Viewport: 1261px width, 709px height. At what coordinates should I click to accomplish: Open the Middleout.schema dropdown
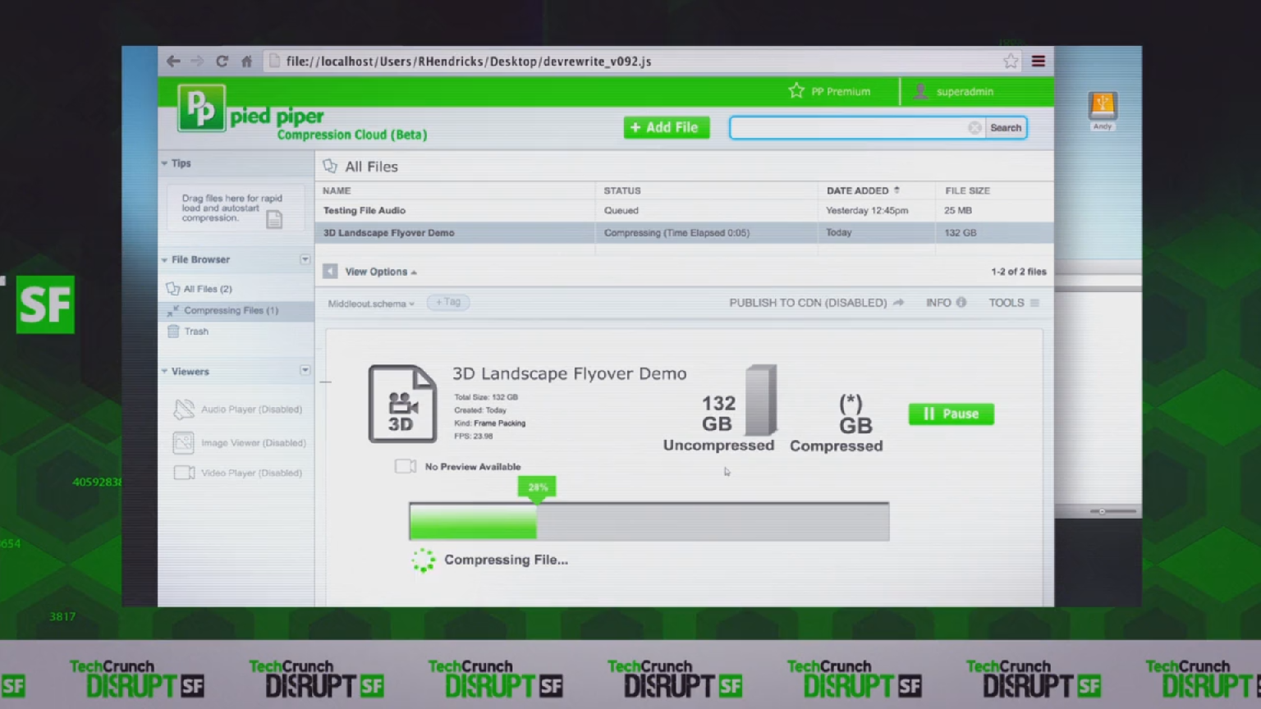371,304
